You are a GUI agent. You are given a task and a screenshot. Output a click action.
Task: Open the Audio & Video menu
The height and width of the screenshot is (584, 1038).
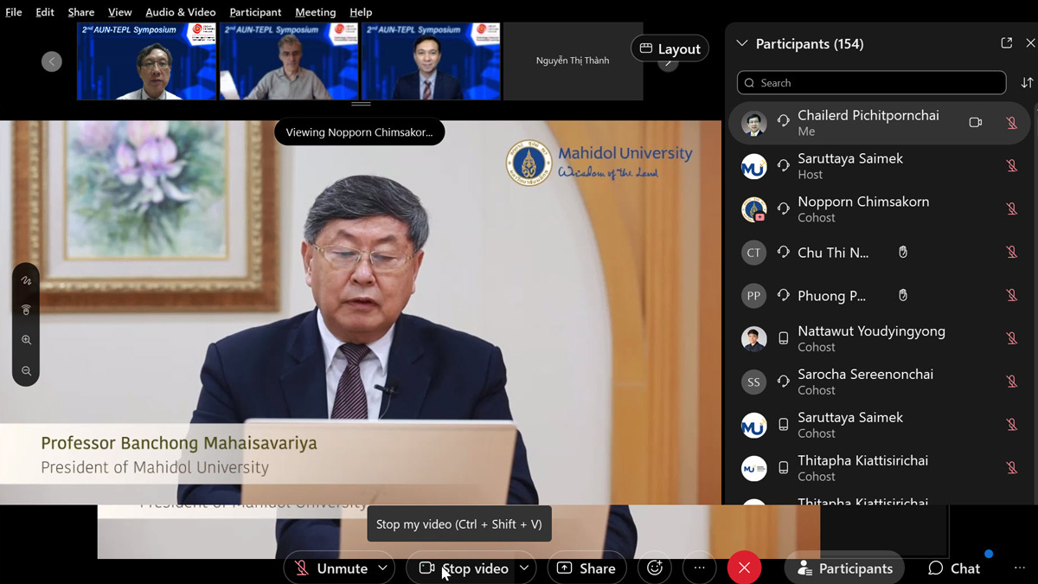pyautogui.click(x=180, y=12)
